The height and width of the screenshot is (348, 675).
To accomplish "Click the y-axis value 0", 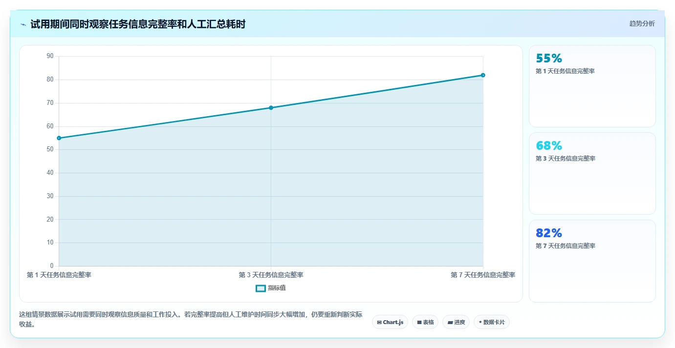I will tap(52, 266).
